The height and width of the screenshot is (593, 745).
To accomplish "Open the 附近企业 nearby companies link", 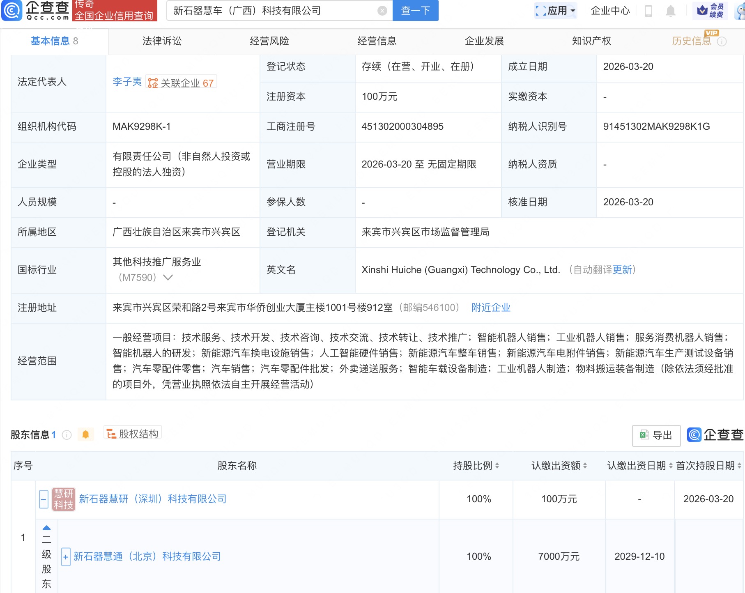I will tap(491, 308).
